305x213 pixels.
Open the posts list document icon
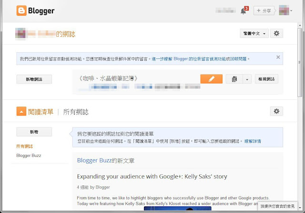coord(234,79)
